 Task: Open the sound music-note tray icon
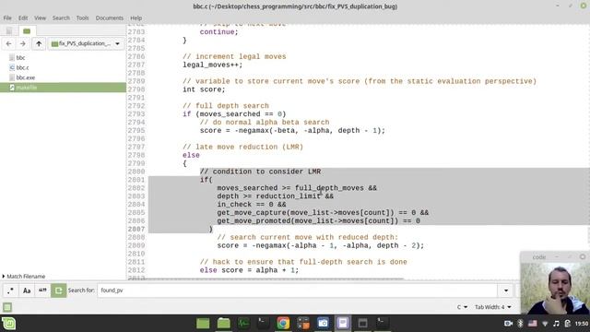tap(556, 324)
